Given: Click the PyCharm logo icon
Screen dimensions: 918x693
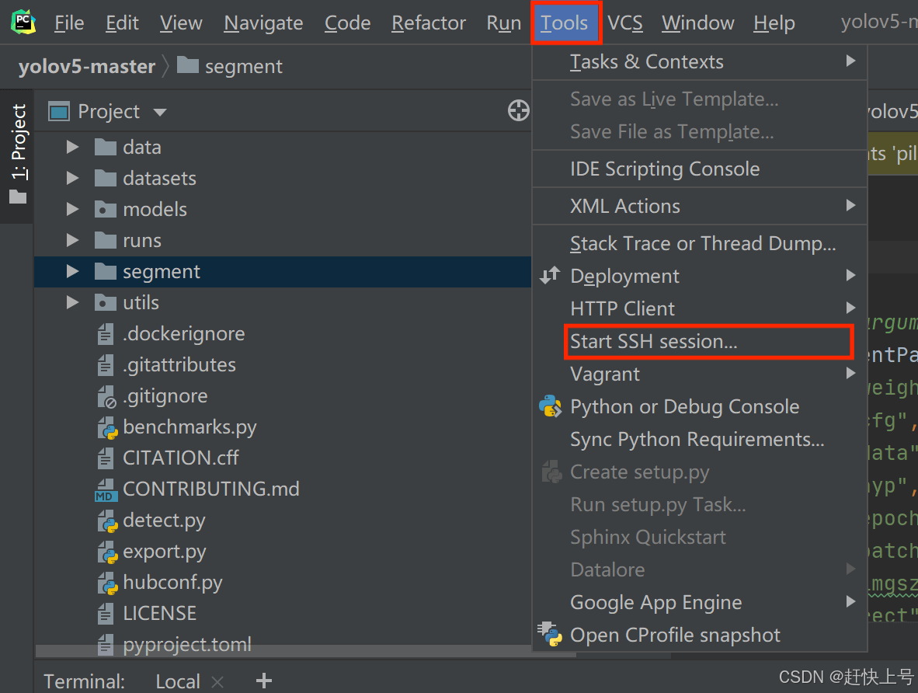Looking at the screenshot, I should tap(23, 23).
